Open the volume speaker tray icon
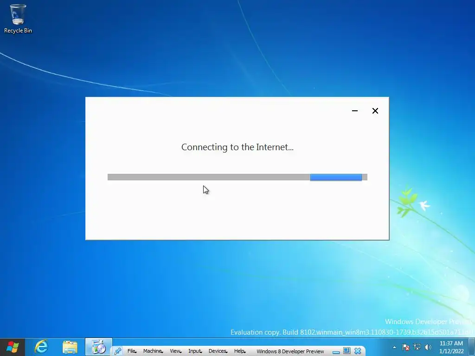 pos(428,347)
